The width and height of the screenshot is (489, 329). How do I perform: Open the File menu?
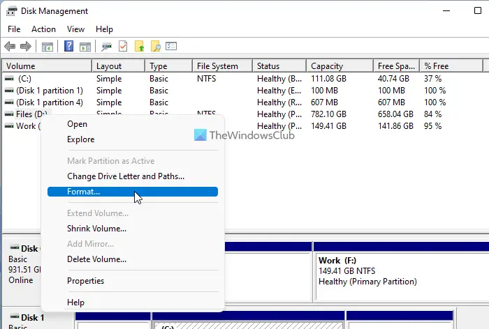point(14,29)
